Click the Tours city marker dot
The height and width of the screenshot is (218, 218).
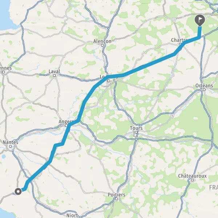tap(136, 132)
